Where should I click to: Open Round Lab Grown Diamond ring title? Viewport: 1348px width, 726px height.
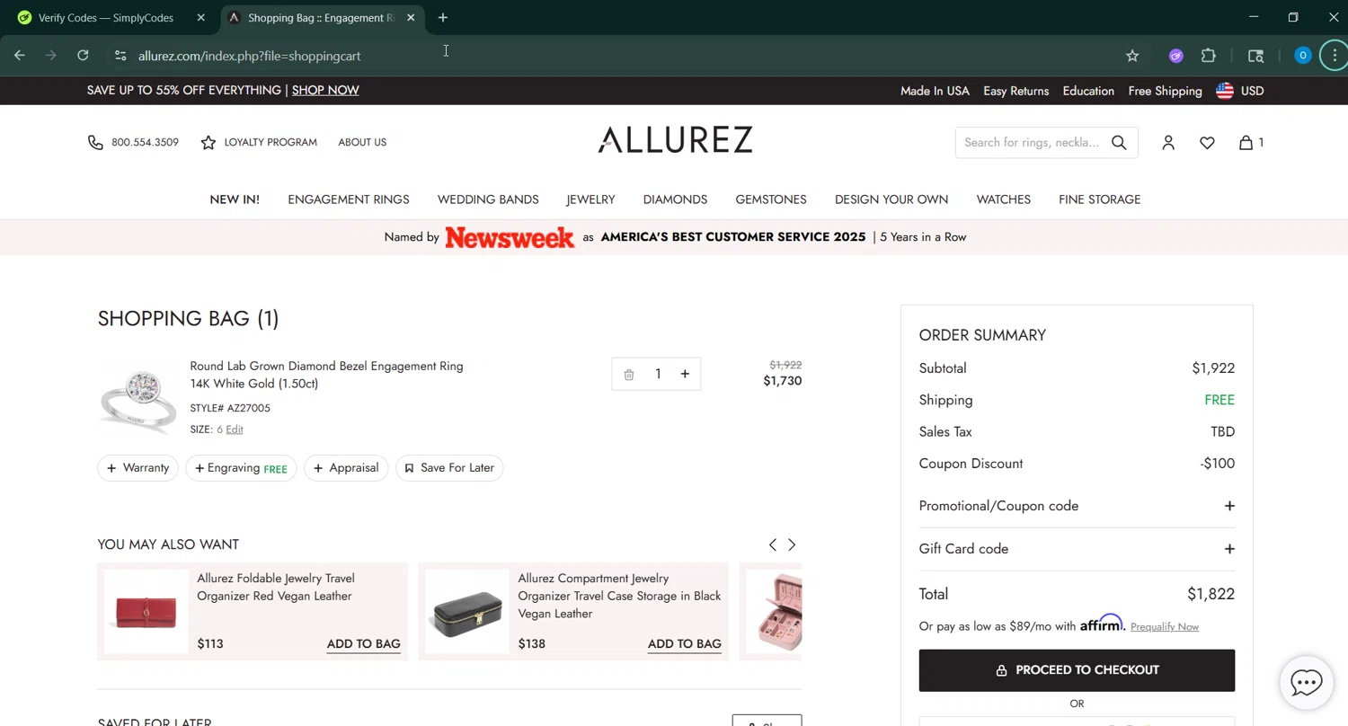pos(326,375)
